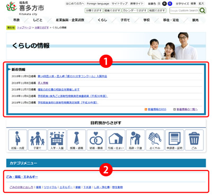Click the 分類でさがす button
212x196 pixels.
tap(94, 11)
